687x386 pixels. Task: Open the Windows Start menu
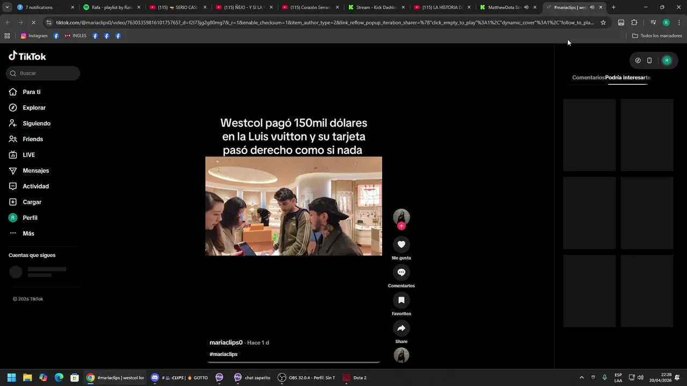[11, 378]
